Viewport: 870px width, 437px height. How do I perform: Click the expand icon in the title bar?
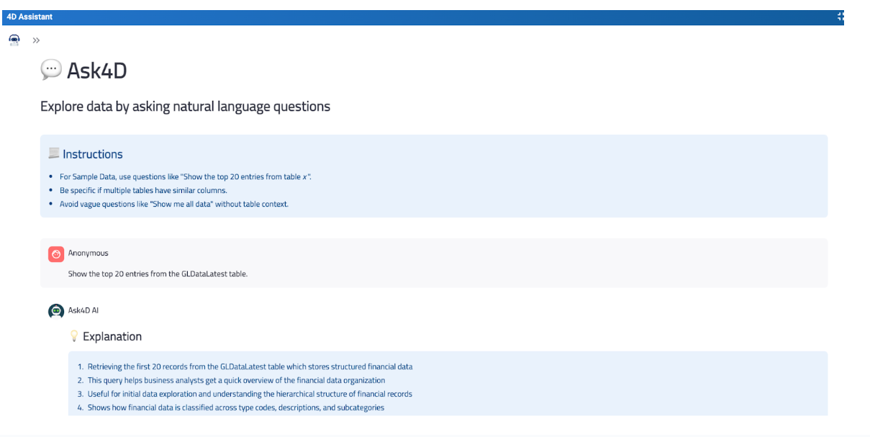point(839,16)
